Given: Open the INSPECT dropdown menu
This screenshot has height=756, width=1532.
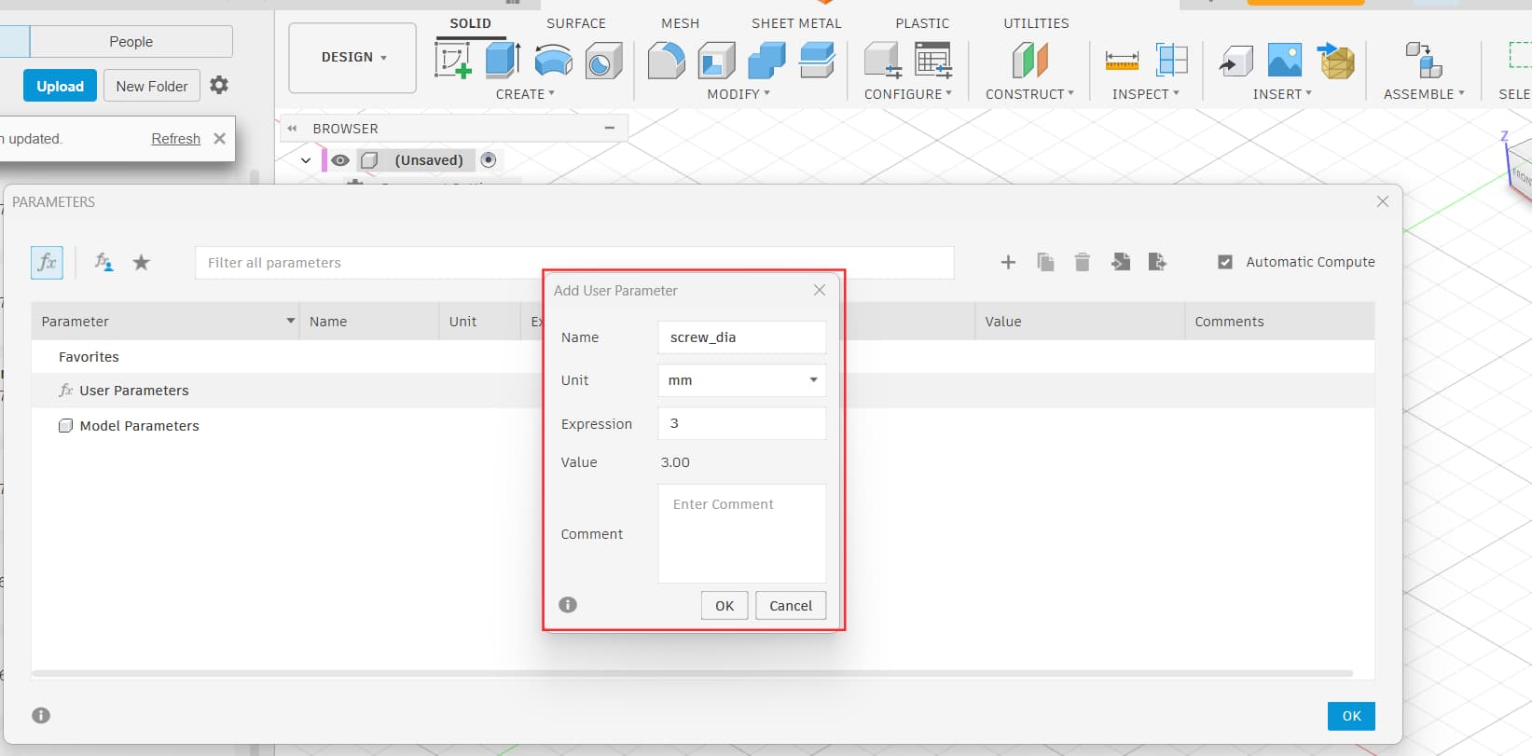Looking at the screenshot, I should pos(1146,94).
